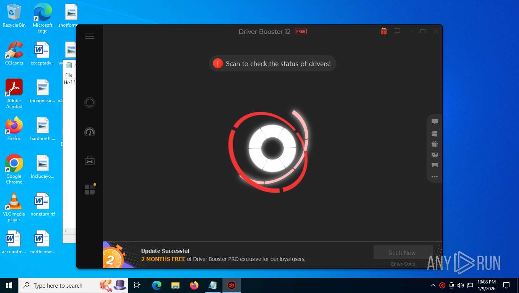Select the Microsoft Edge desktop shortcut
The height and width of the screenshot is (293, 519).
point(42,18)
